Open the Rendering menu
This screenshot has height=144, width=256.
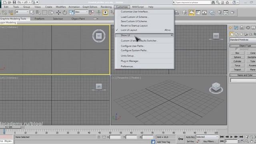click(106, 7)
